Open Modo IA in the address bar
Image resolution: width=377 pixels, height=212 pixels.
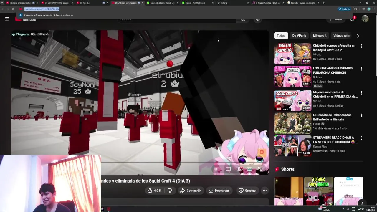344,9
